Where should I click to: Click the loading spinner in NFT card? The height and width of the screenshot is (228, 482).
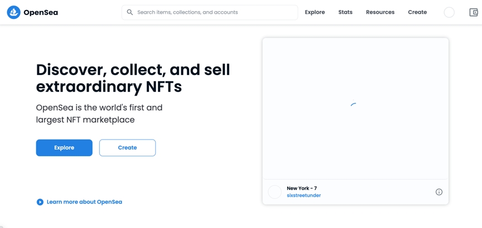353,104
